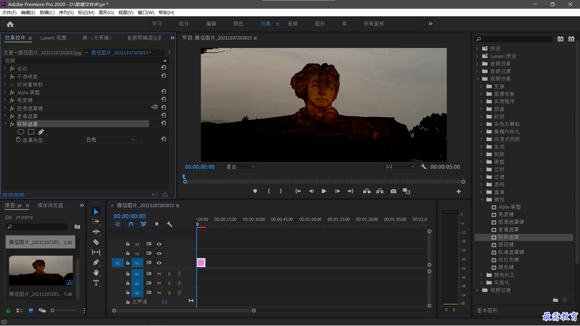Toggle V3 track output eye
580x326 pixels.
tap(159, 244)
